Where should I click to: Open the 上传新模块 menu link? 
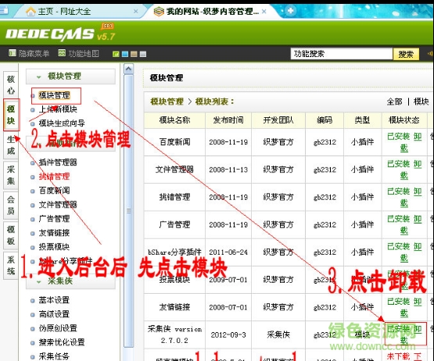pos(58,109)
